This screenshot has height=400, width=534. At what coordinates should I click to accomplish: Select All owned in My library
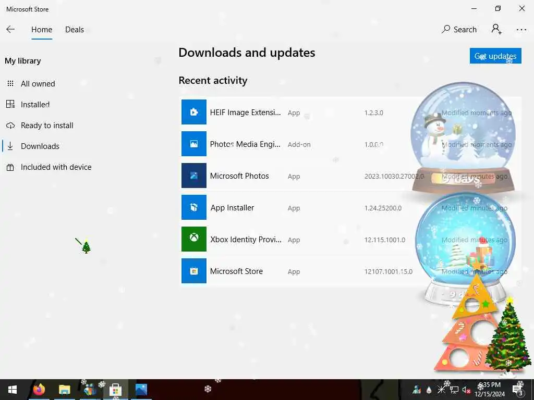tap(38, 84)
